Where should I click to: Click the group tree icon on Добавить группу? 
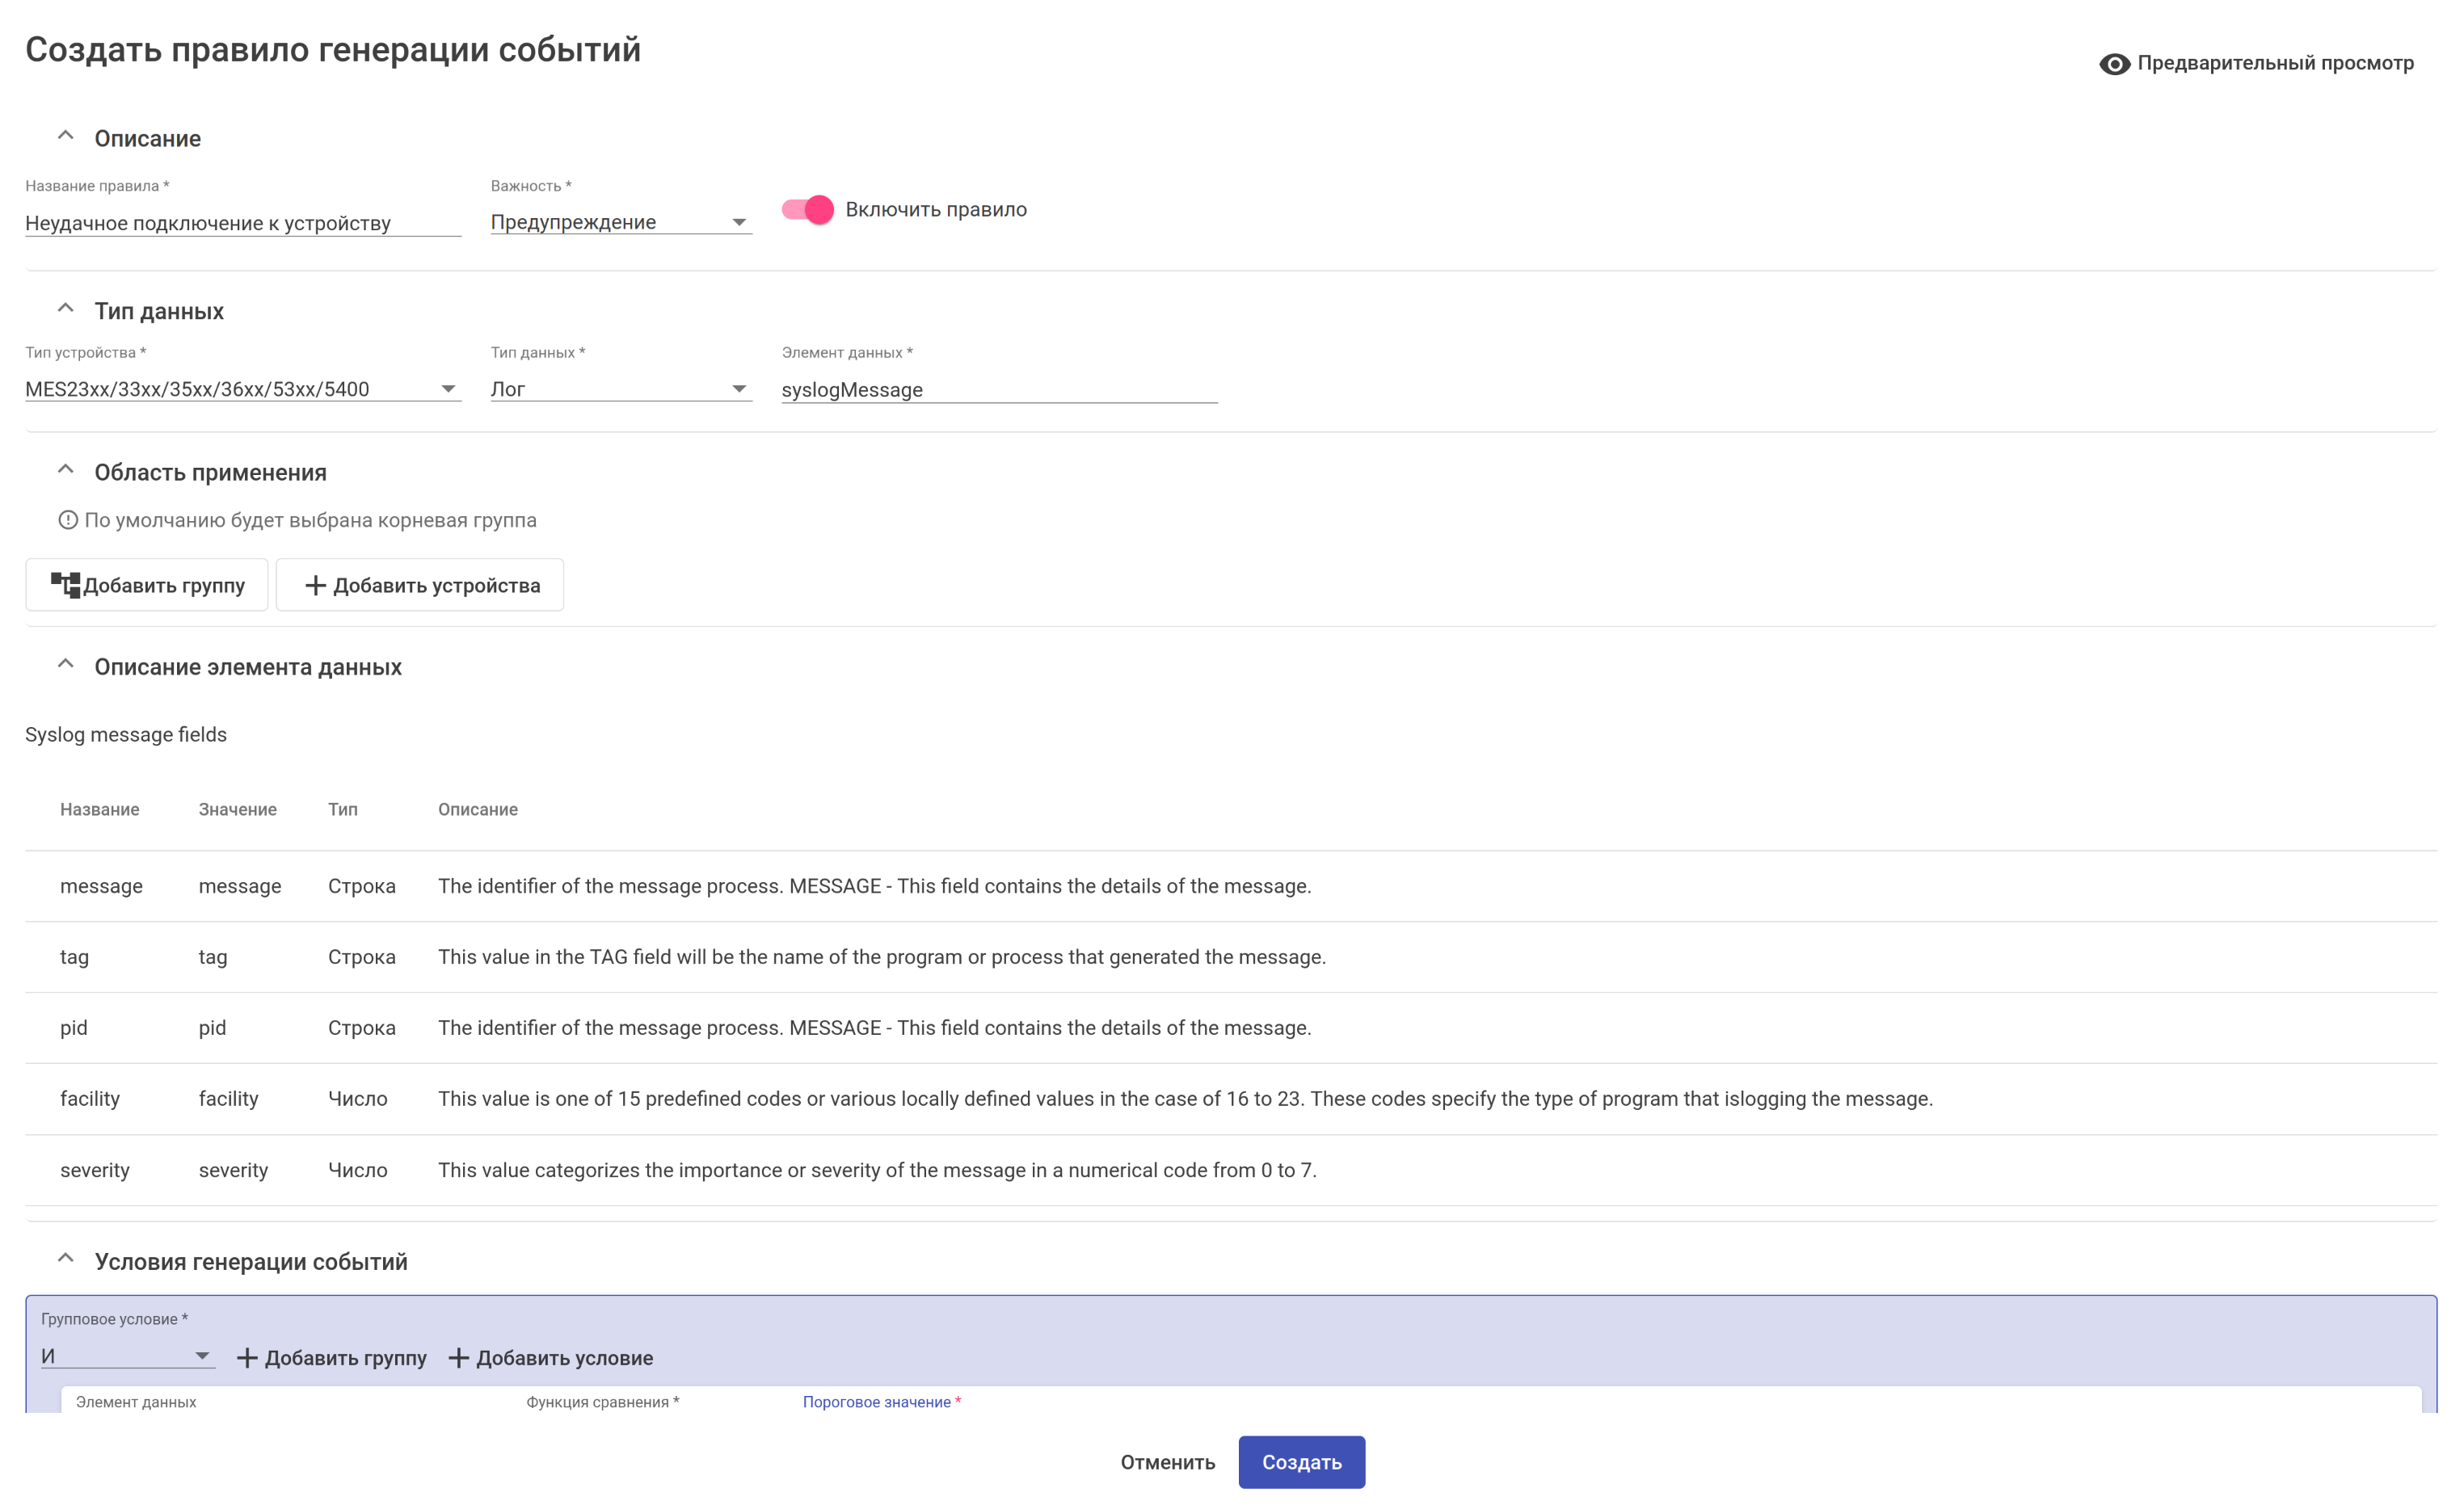click(65, 586)
